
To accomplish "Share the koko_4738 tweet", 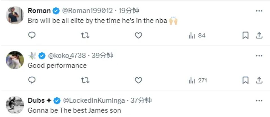I will tap(259, 80).
